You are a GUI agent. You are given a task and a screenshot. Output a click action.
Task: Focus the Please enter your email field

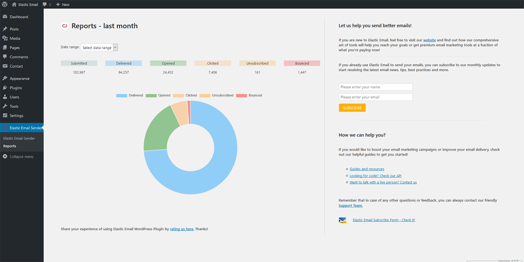[376, 97]
